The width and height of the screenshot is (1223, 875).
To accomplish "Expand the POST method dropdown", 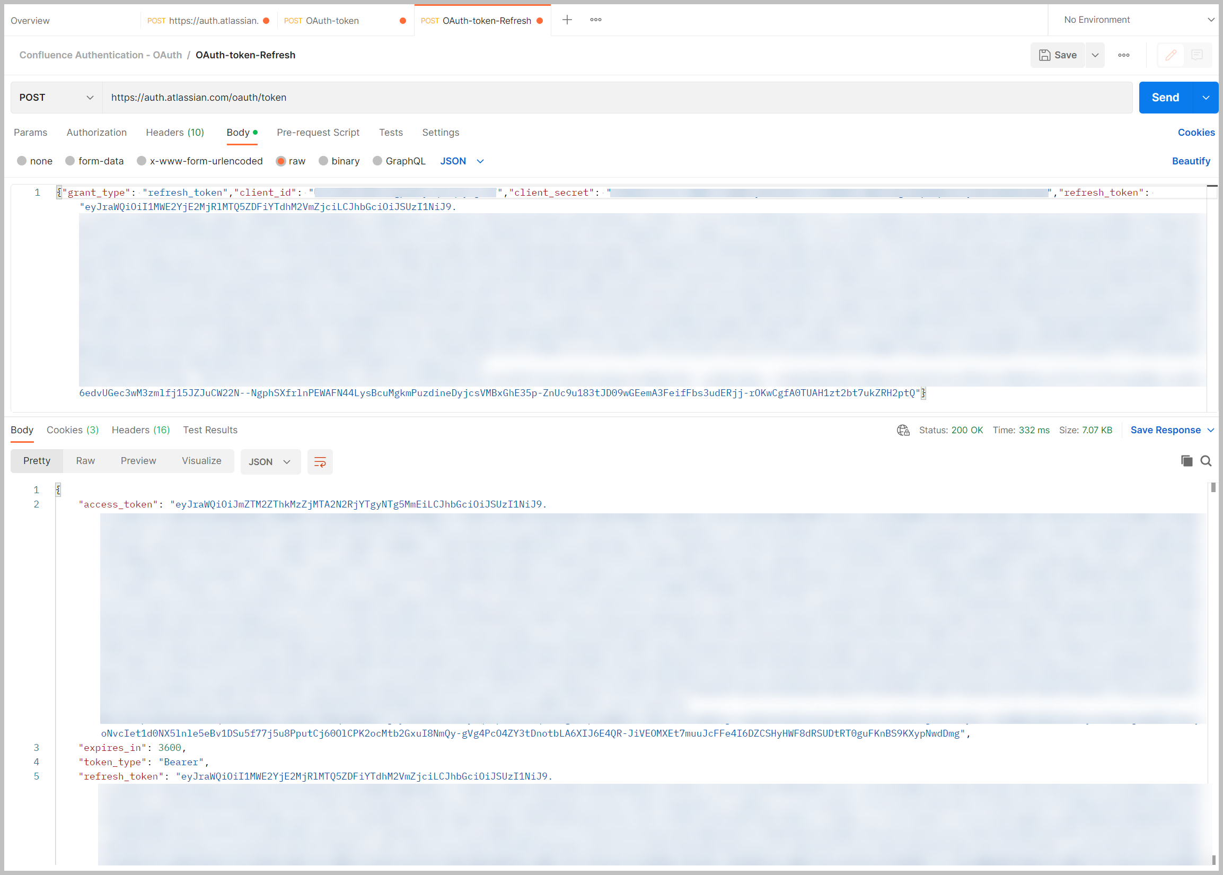I will [57, 98].
